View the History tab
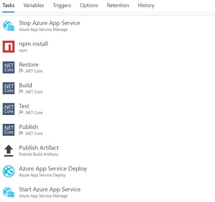The width and height of the screenshot is (215, 202). (146, 5)
